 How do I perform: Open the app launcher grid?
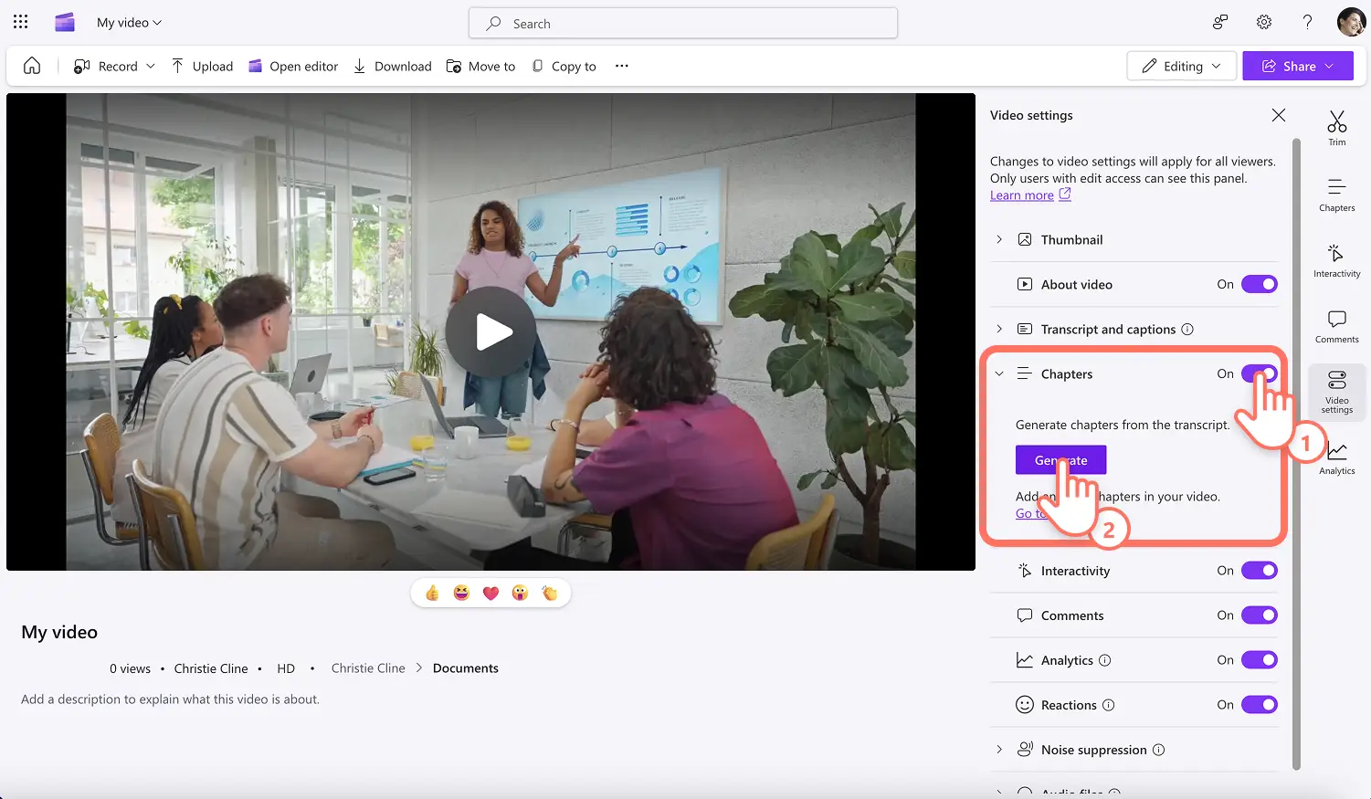(x=20, y=22)
